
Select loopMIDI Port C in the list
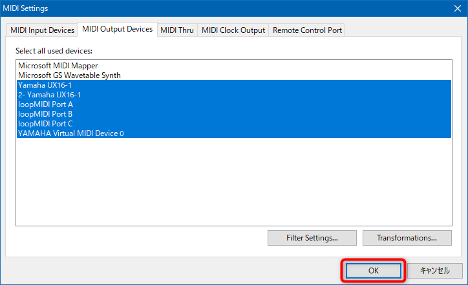234,124
